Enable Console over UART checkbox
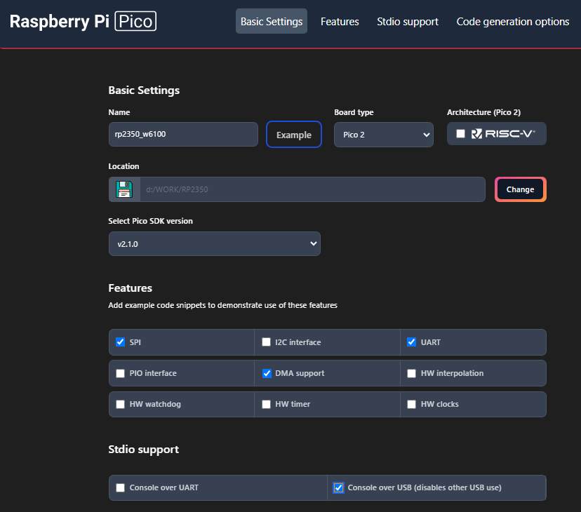581x512 pixels. pos(121,487)
